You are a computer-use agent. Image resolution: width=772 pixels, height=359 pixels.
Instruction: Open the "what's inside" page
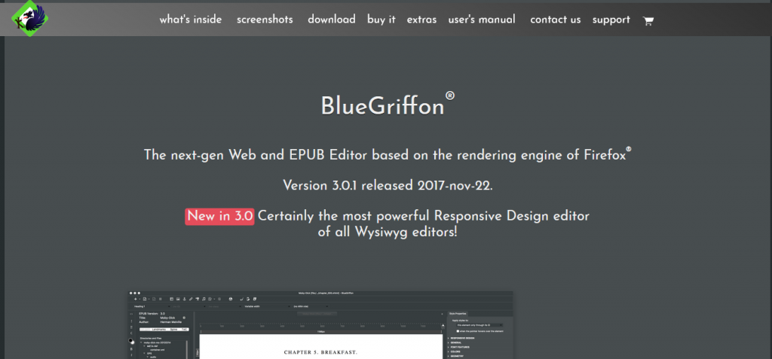[191, 20]
